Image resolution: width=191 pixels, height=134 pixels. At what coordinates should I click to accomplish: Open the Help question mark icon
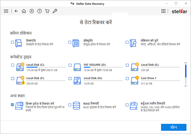[39, 11]
